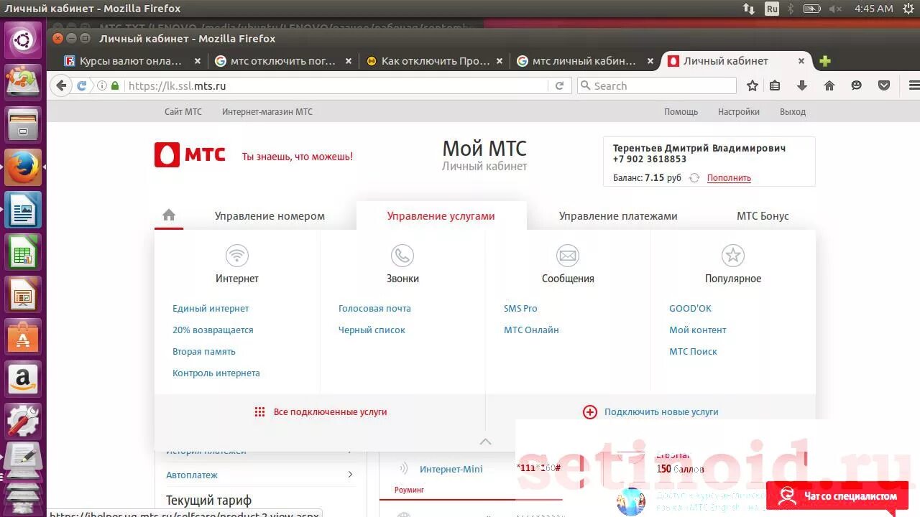Click the Пополнить balance link
This screenshot has height=517, width=920.
point(729,178)
